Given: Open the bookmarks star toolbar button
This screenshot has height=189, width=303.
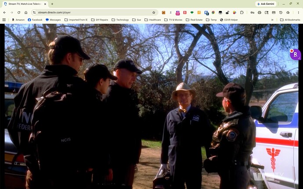Looking at the screenshot, I should (288, 13).
